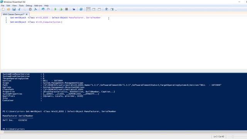The height and width of the screenshot is (139, 247).
Task: Clear the console pane icon
Action: (36, 9)
